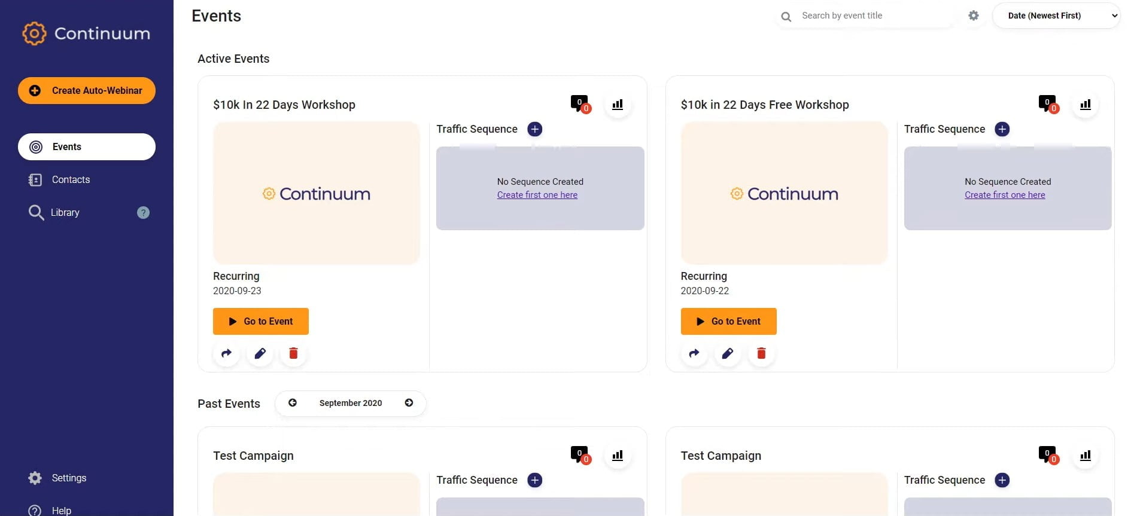The image size is (1137, 516).
Task: Go to Event for $10k In 22 Days Workshop
Action: click(261, 321)
